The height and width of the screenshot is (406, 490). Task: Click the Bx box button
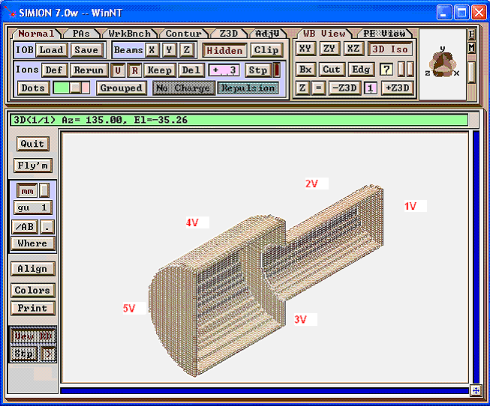tap(305, 69)
